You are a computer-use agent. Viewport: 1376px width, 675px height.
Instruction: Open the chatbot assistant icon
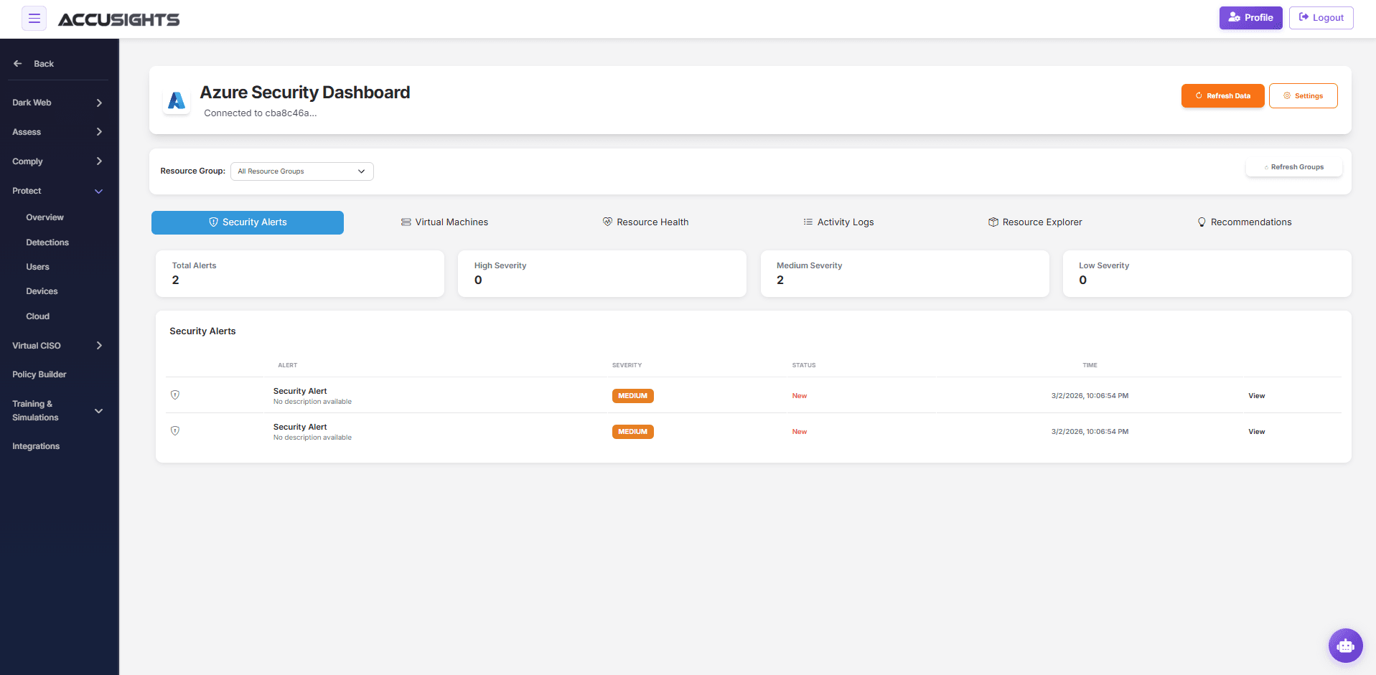1345,646
